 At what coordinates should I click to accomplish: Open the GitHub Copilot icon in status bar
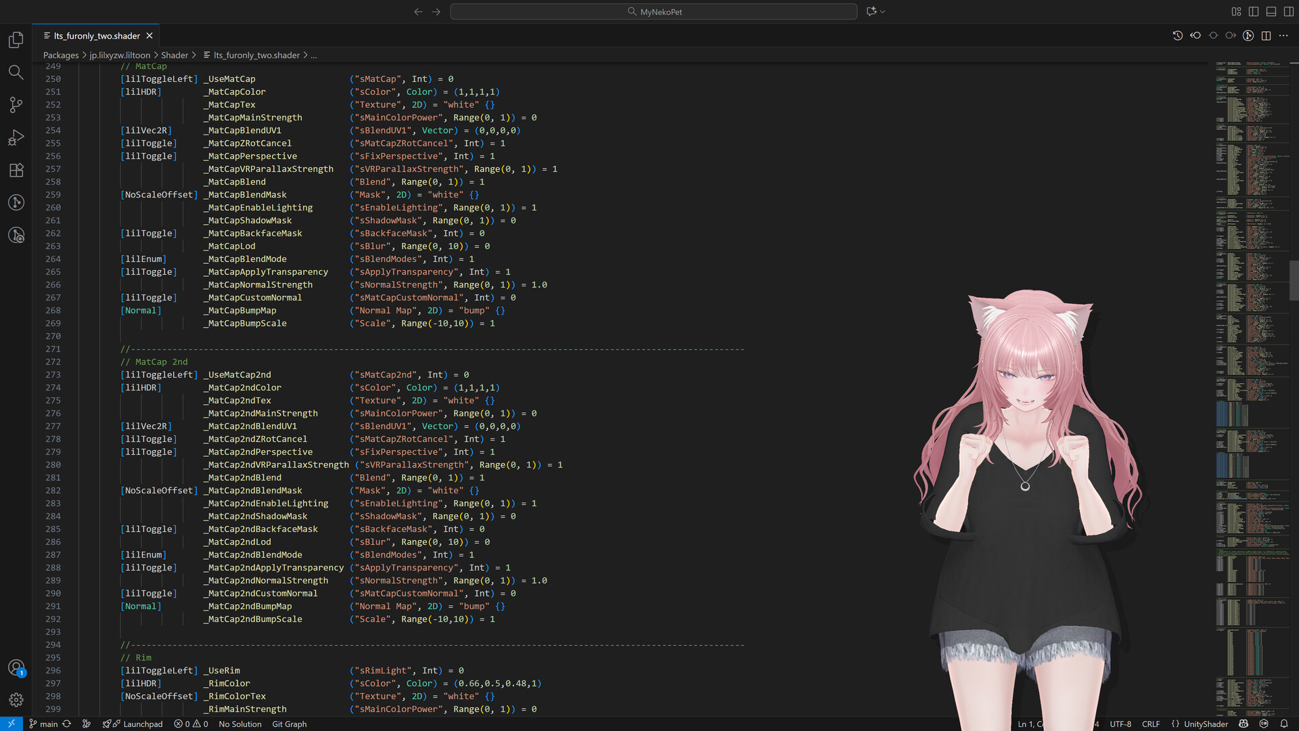pos(1262,724)
